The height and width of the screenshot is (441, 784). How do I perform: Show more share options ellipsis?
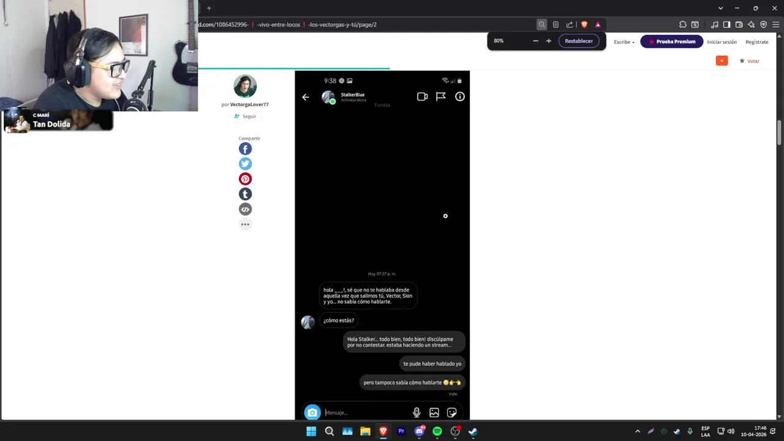tap(245, 224)
